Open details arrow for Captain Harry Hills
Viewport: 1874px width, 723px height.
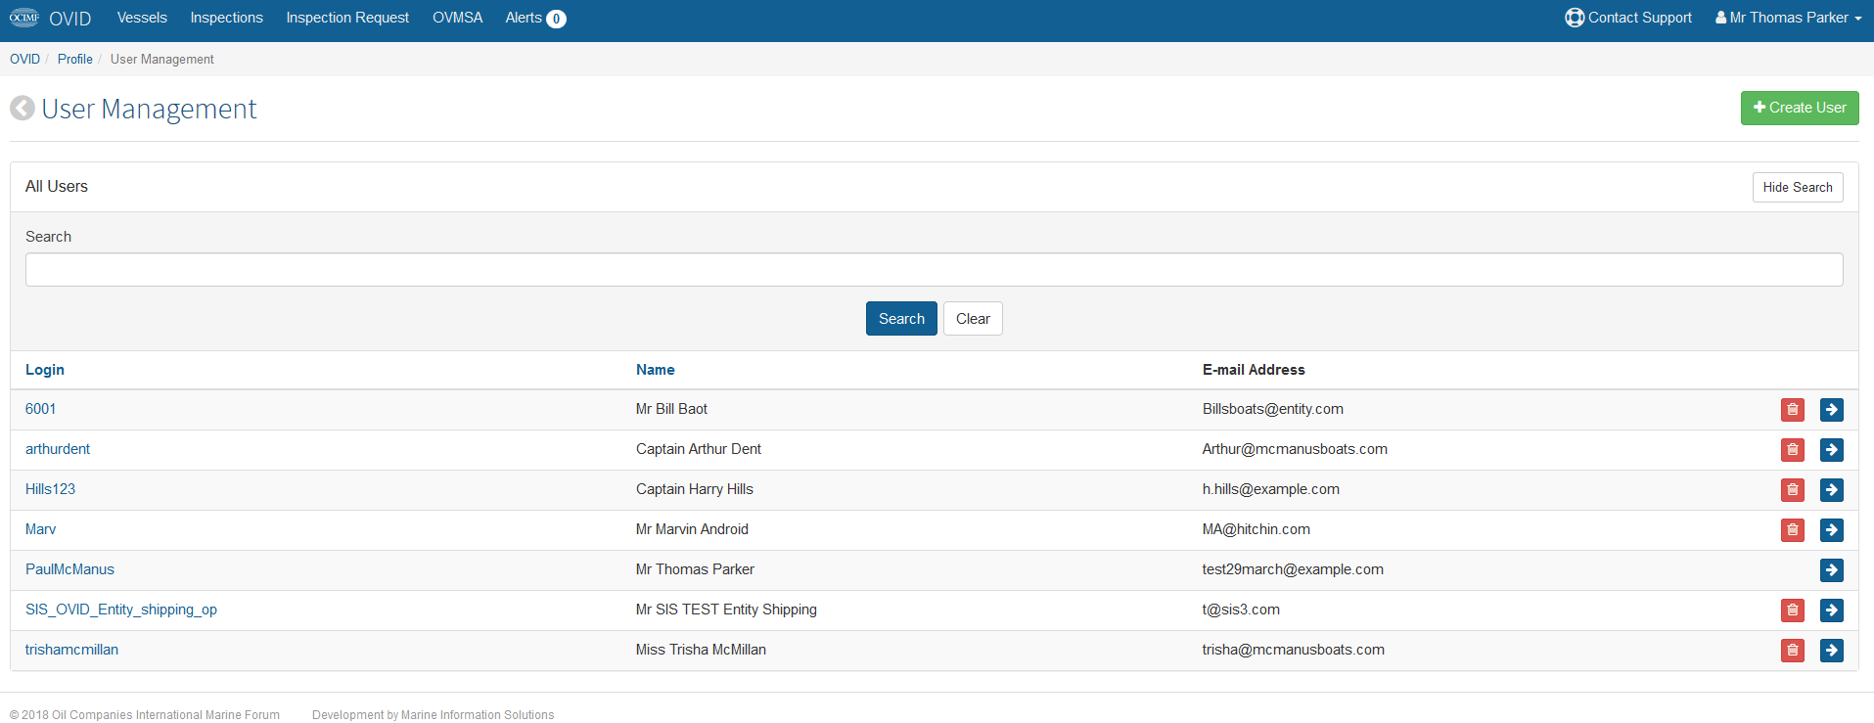[1831, 490]
